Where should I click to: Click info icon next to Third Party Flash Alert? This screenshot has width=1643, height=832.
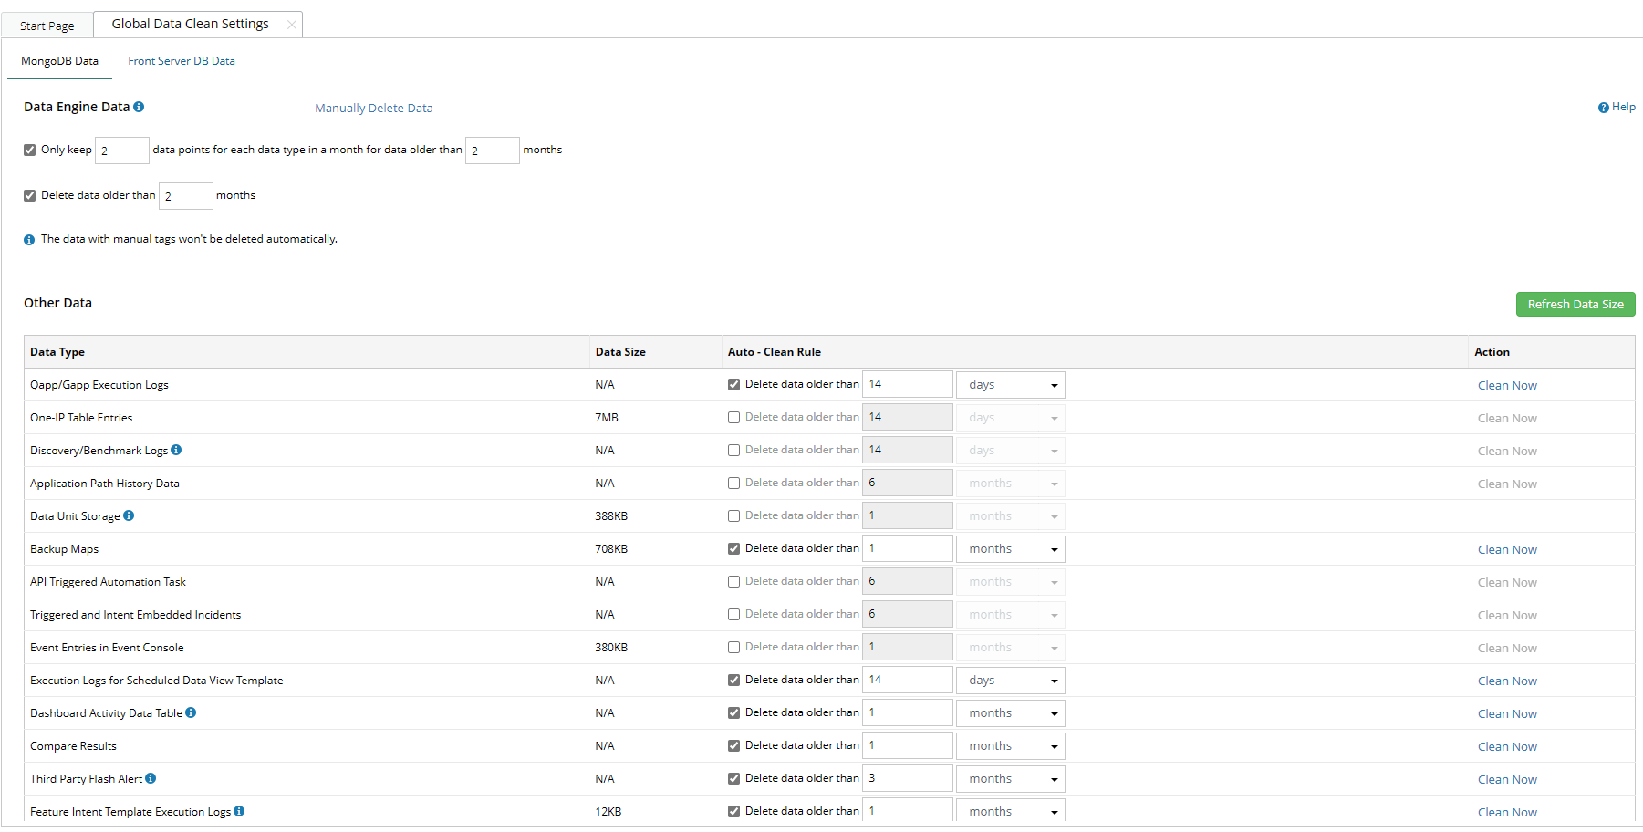tap(151, 778)
